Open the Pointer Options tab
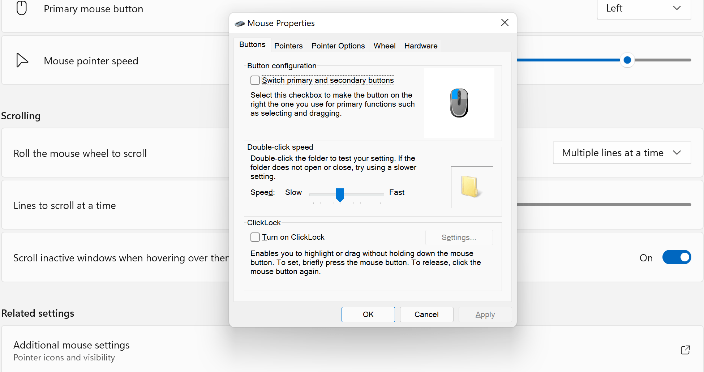This screenshot has height=372, width=704. pos(338,46)
